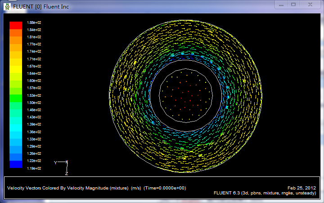Select the 1.71e+02 legend value

coord(34,59)
